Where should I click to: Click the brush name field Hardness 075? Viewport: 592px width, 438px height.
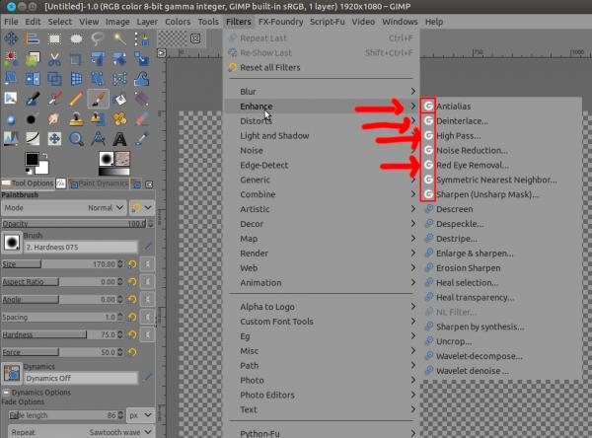pos(81,248)
